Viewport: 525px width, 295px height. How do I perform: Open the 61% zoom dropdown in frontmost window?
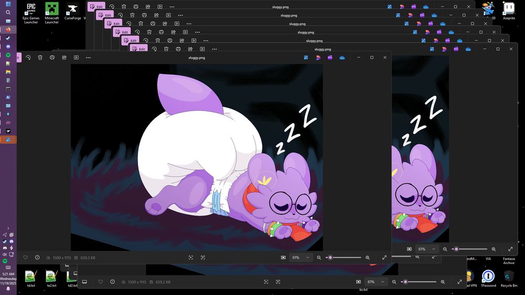301,258
